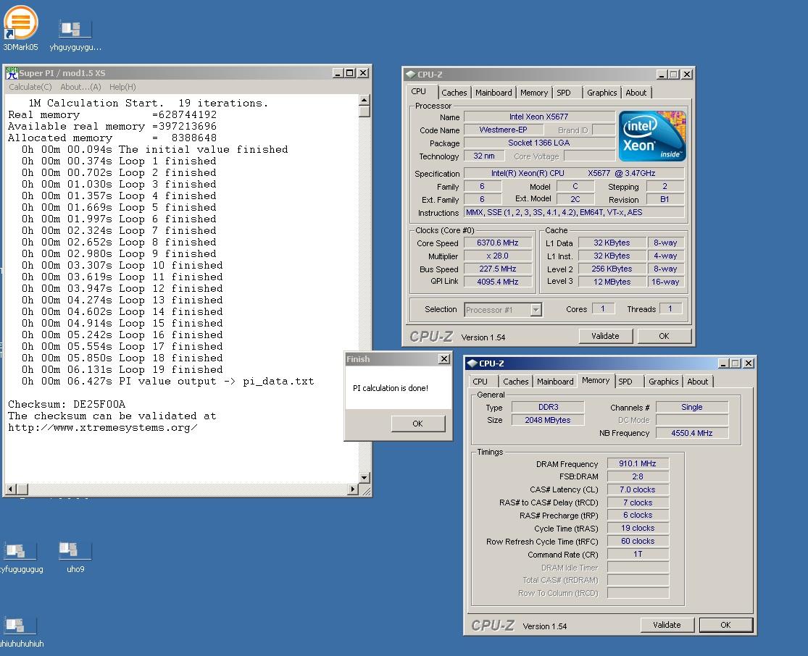Screen dimensions: 808x656
Task: Click the Checksum: DE25F00A line
Action: coord(67,404)
